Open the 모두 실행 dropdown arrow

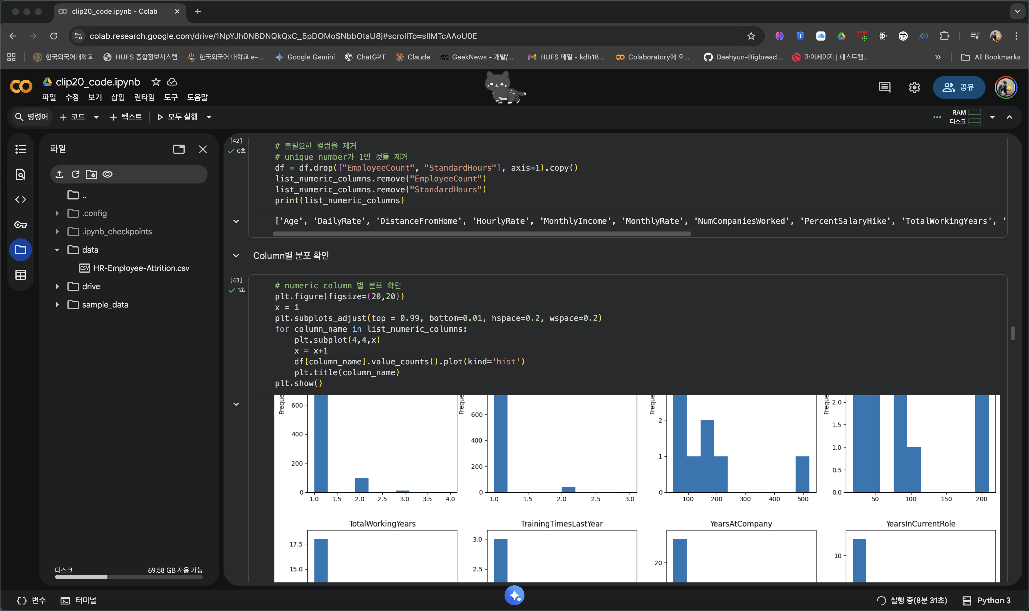209,117
